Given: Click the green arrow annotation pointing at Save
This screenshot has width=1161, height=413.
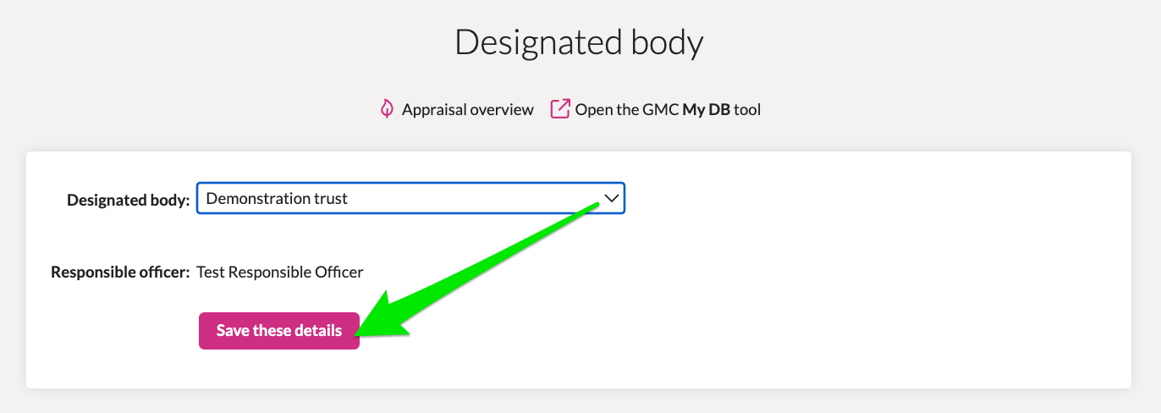Looking at the screenshot, I should (474, 271).
